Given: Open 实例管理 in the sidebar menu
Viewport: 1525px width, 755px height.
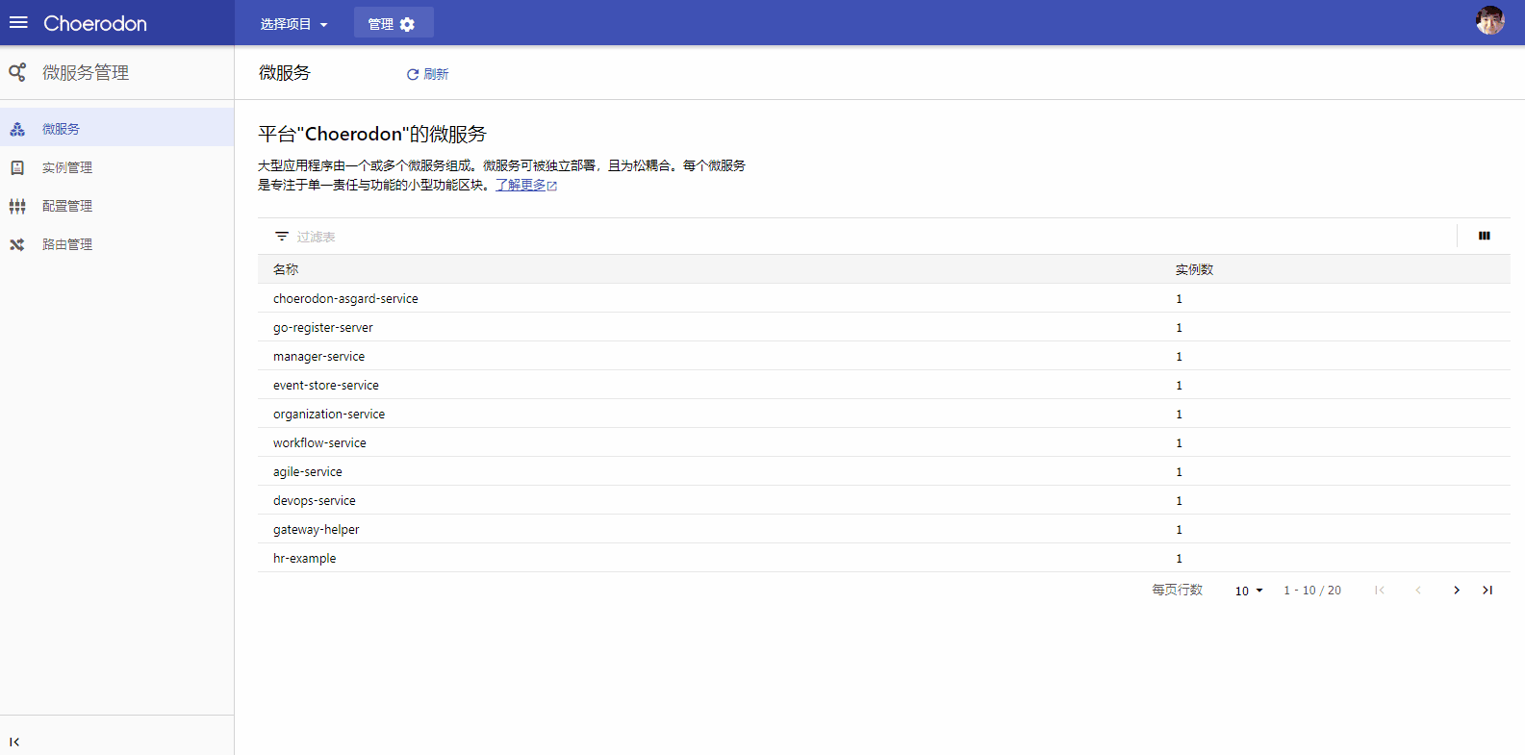Looking at the screenshot, I should click(x=117, y=167).
